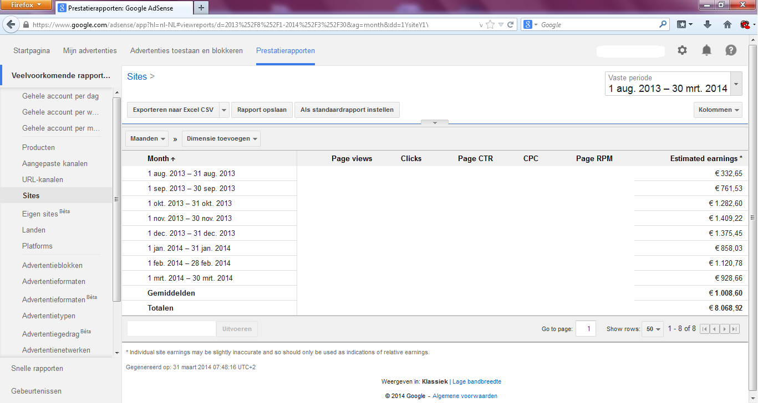The height and width of the screenshot is (403, 758).
Task: Click Rapport opslaan button
Action: pyautogui.click(x=262, y=110)
